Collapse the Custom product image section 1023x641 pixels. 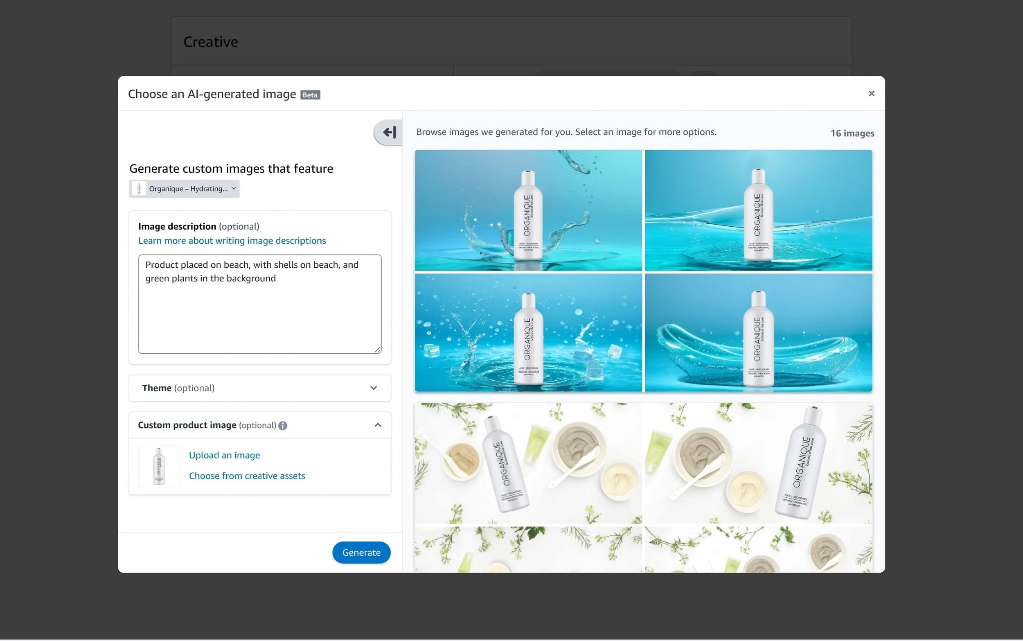tap(377, 425)
